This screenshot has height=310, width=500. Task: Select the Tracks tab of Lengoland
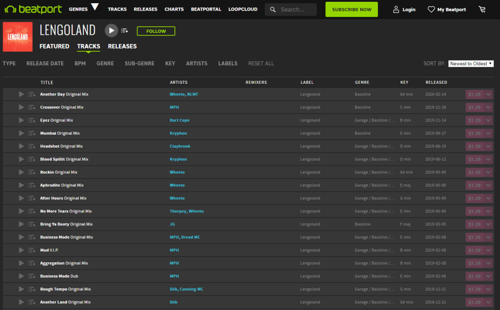click(x=88, y=46)
